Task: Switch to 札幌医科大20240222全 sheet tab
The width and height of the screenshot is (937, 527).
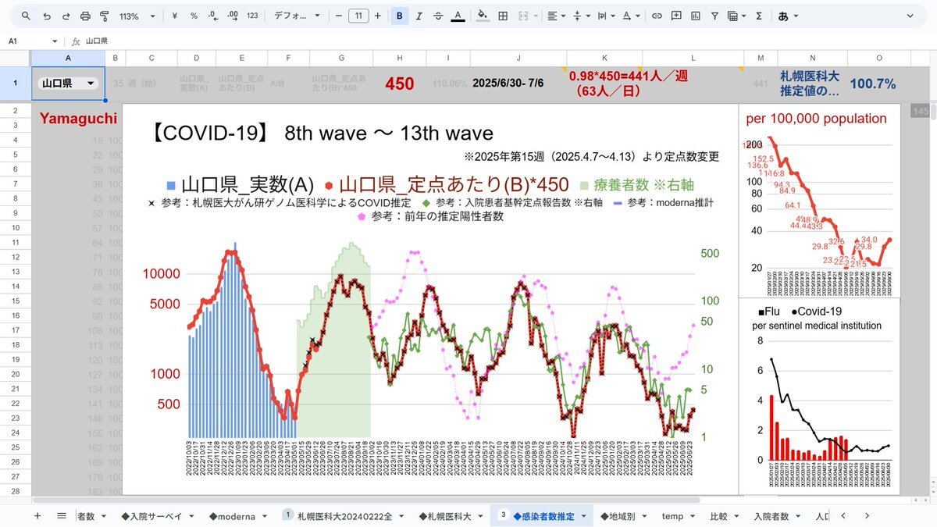Action: coord(344,516)
